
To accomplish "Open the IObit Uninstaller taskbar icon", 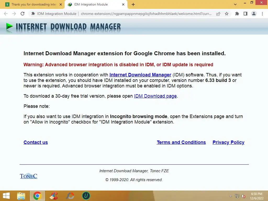I will (86, 196).
